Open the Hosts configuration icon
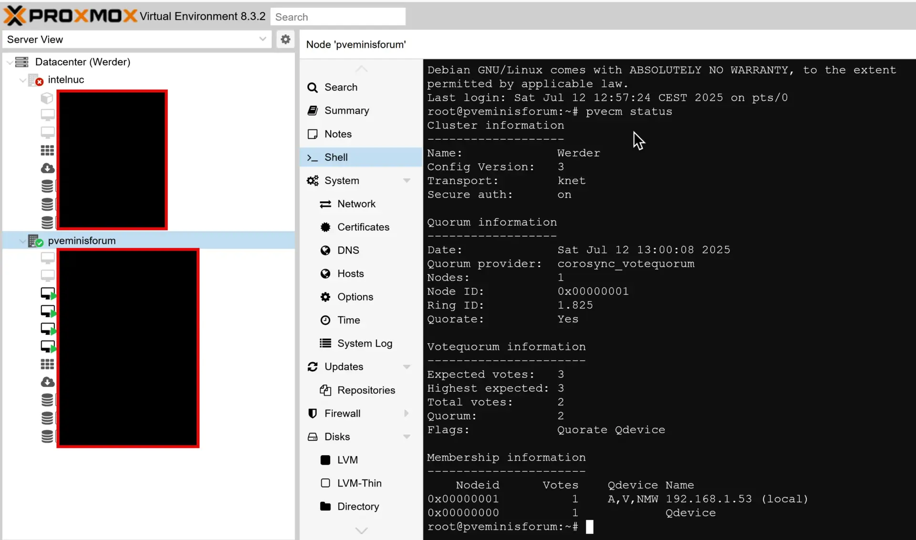 pos(325,273)
